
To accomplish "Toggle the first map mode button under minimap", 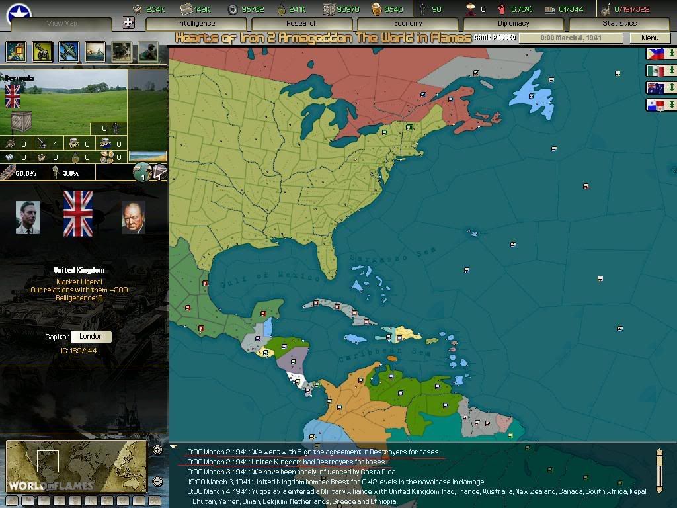I will (x=13, y=500).
